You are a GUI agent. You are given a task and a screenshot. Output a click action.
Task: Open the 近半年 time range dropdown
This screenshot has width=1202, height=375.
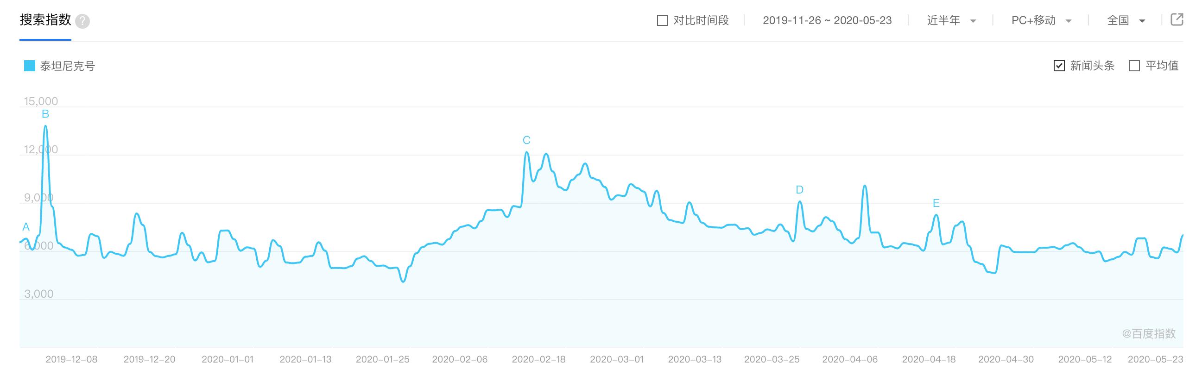pyautogui.click(x=944, y=20)
